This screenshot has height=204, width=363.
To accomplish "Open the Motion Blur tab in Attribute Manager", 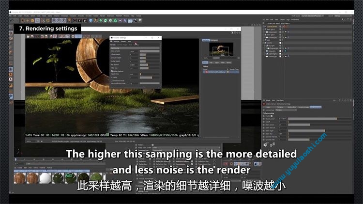I will click(291, 107).
